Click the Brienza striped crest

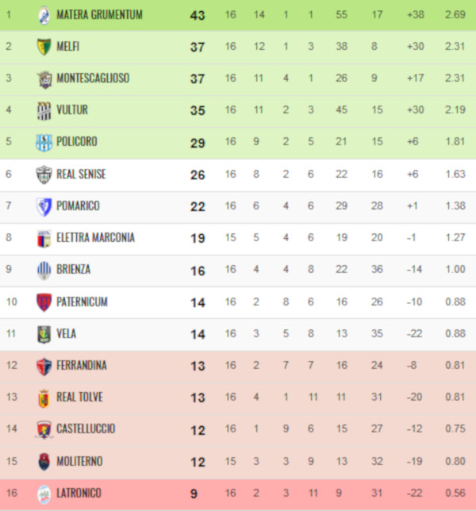[x=44, y=270]
